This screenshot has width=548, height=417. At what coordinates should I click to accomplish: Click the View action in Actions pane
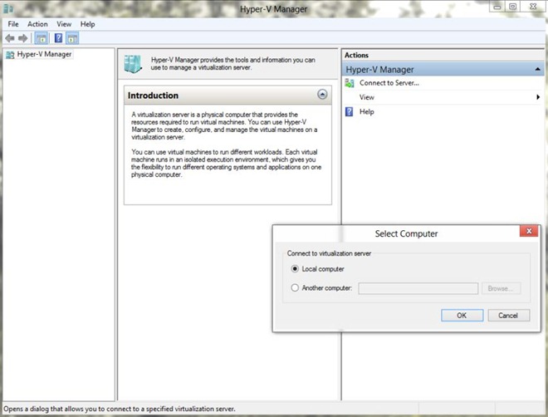367,97
